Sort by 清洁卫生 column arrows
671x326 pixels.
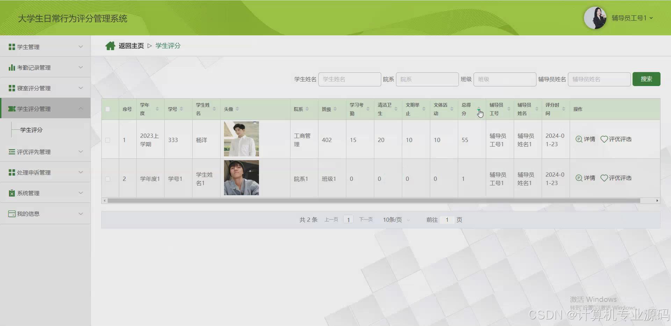(x=396, y=109)
